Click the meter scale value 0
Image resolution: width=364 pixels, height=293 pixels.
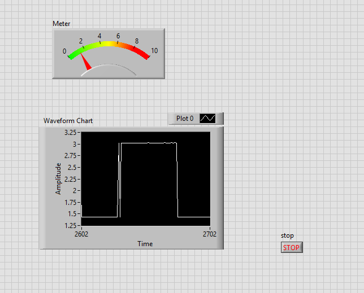(64, 51)
